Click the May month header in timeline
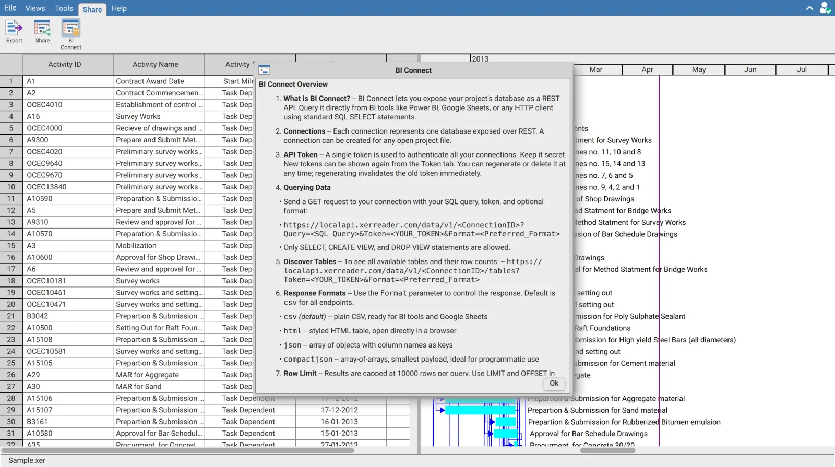This screenshot has height=467, width=835. click(699, 69)
